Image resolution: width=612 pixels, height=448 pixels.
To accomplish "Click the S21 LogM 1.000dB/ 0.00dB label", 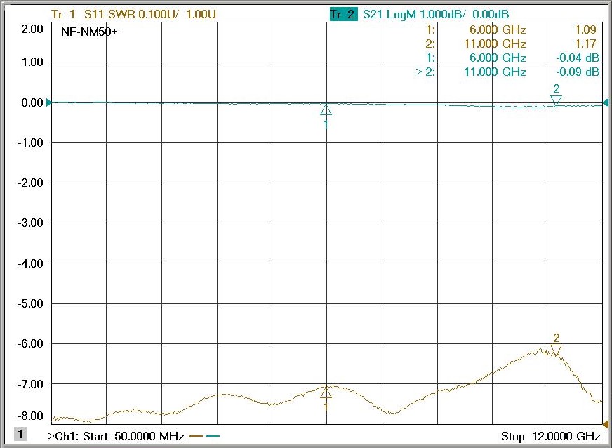I will [436, 15].
